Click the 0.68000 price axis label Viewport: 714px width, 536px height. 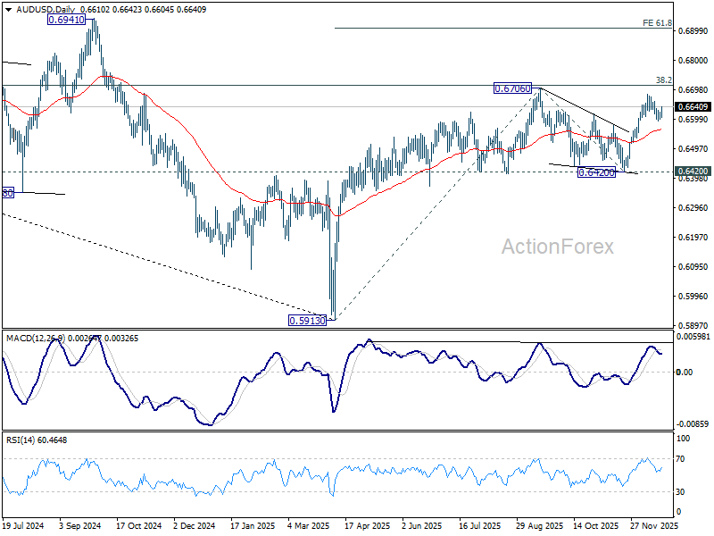point(693,60)
